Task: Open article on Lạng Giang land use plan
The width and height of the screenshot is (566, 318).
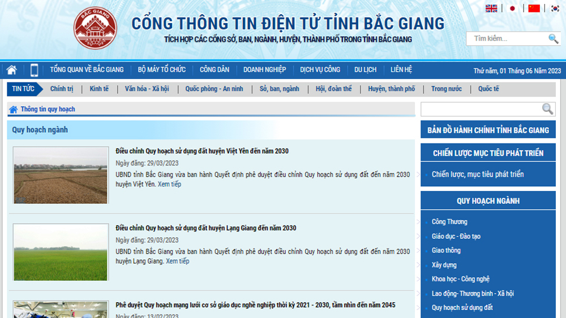Action: (x=205, y=228)
